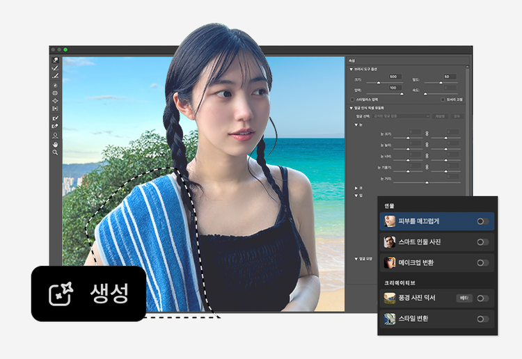
Task: Click the brush 크기 slider handle
Action: pyautogui.click(x=379, y=82)
